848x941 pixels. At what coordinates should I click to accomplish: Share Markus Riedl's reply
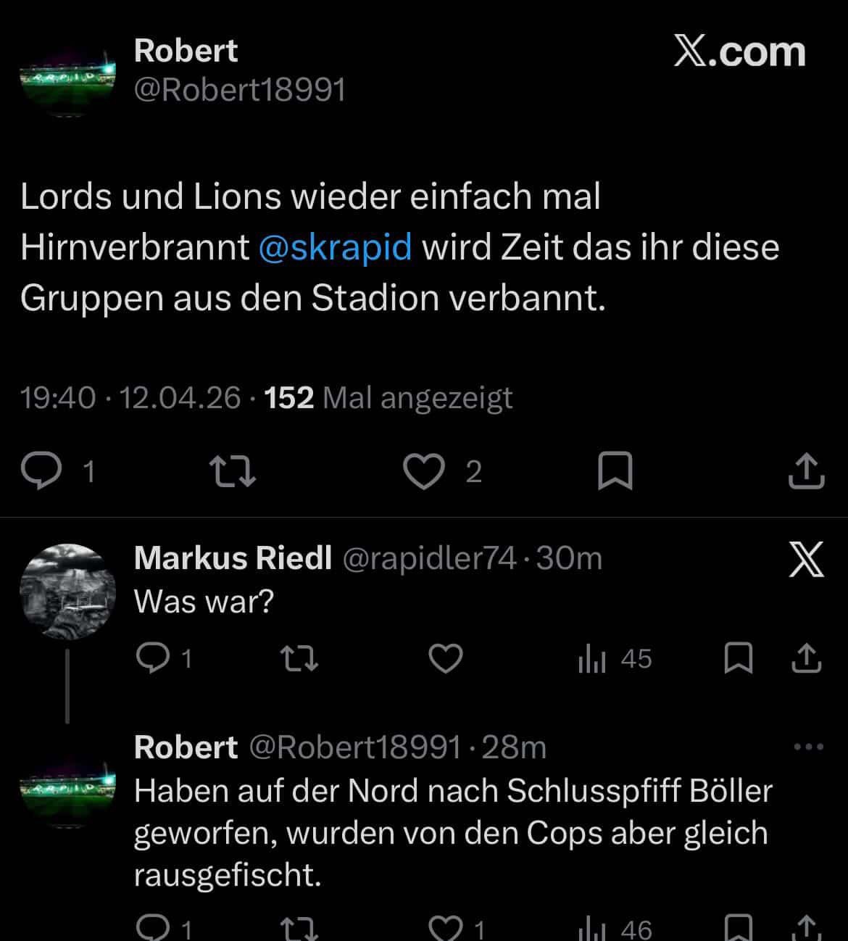[805, 658]
